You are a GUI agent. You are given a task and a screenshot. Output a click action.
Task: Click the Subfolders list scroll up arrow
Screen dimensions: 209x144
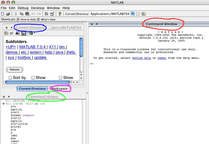coord(81,75)
